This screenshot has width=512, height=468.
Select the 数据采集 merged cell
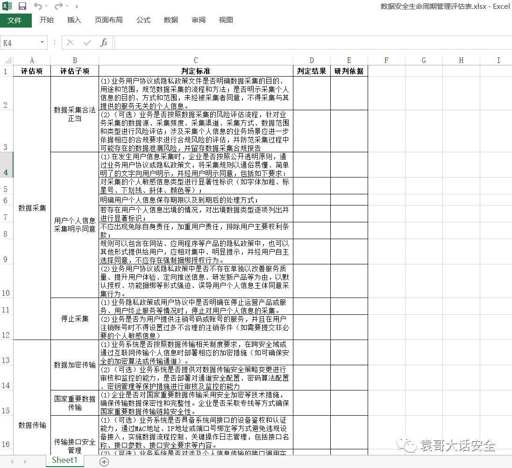32,208
